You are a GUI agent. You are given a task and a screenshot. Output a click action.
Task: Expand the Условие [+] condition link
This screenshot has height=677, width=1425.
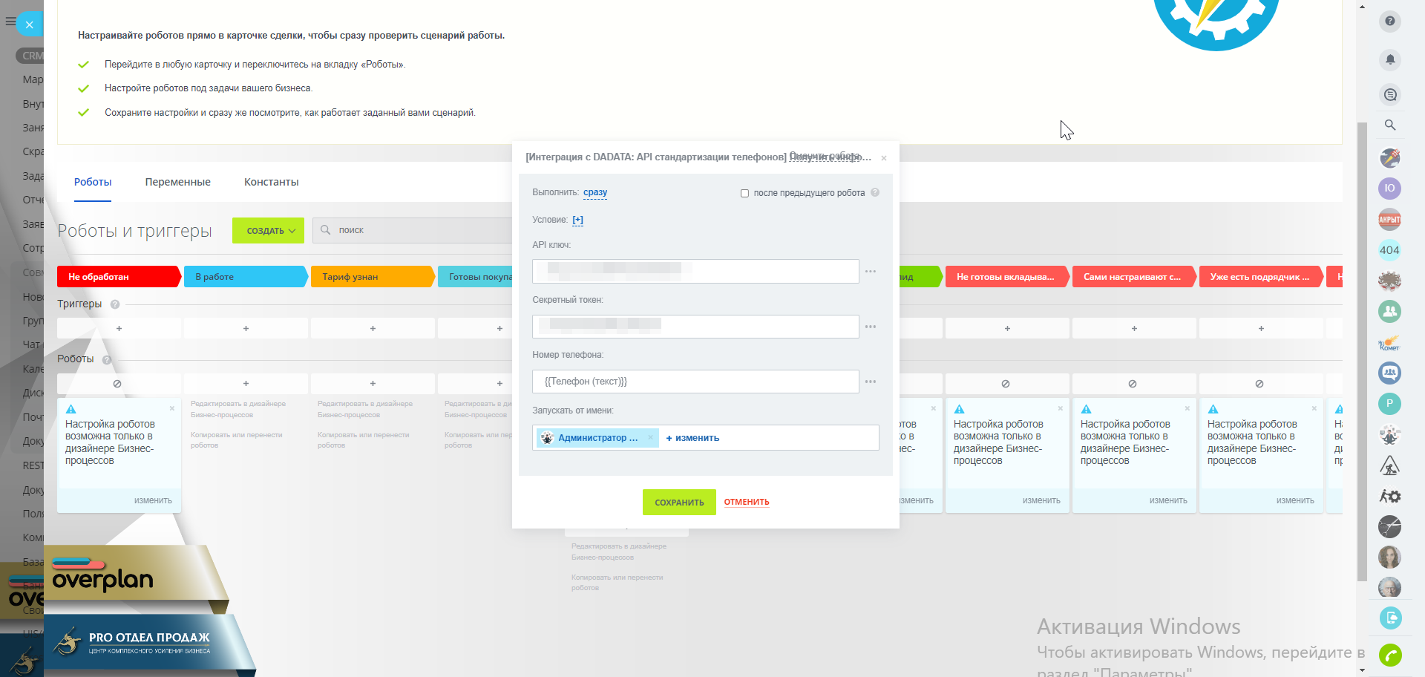pyautogui.click(x=578, y=220)
